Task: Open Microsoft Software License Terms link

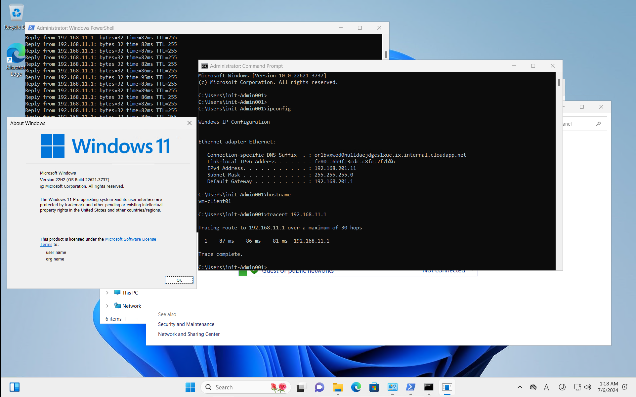Action: click(x=130, y=239)
